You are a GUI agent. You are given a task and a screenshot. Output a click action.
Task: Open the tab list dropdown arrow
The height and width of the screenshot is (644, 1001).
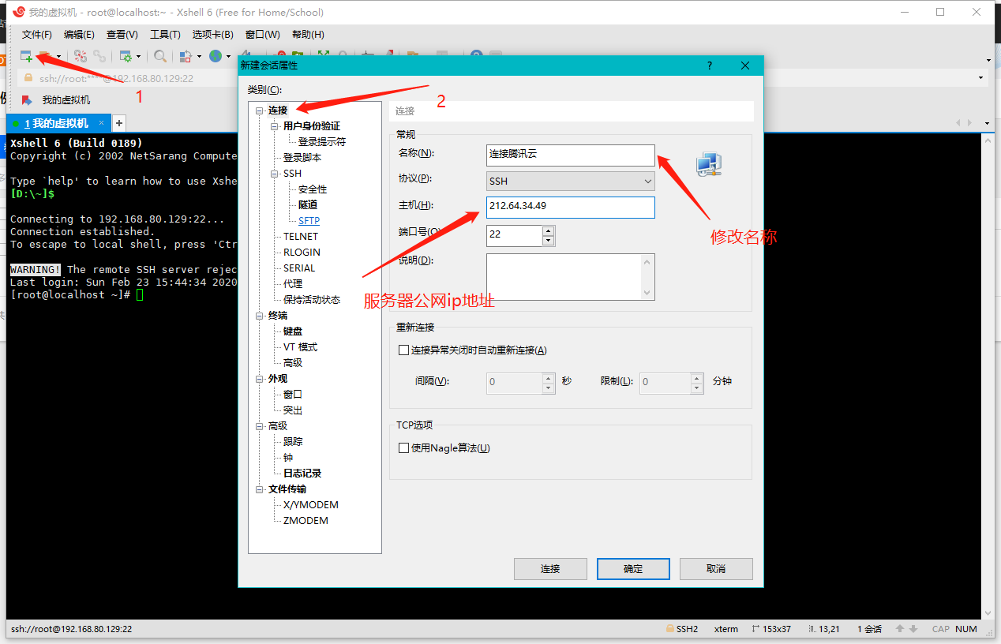pyautogui.click(x=988, y=123)
